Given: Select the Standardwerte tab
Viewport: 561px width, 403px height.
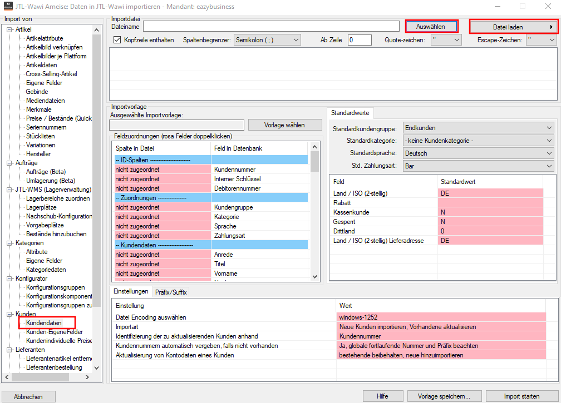Looking at the screenshot, I should point(350,113).
